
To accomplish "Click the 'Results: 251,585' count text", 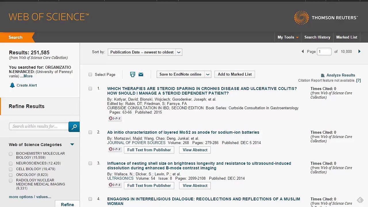I will click(x=29, y=53).
